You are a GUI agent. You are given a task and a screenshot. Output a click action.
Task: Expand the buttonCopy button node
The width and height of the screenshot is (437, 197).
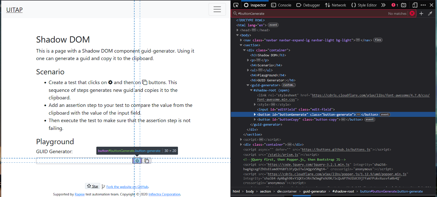pyautogui.click(x=255, y=119)
